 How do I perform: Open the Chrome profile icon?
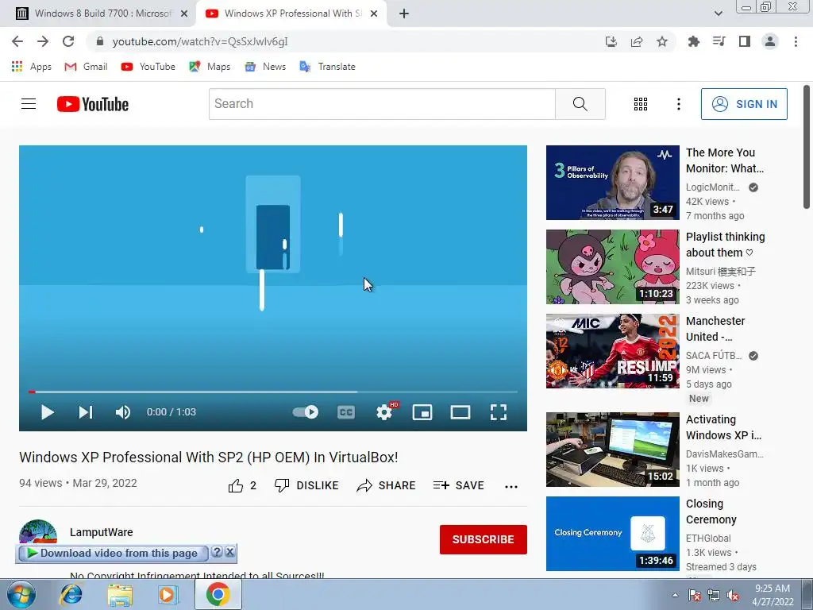[x=770, y=41]
